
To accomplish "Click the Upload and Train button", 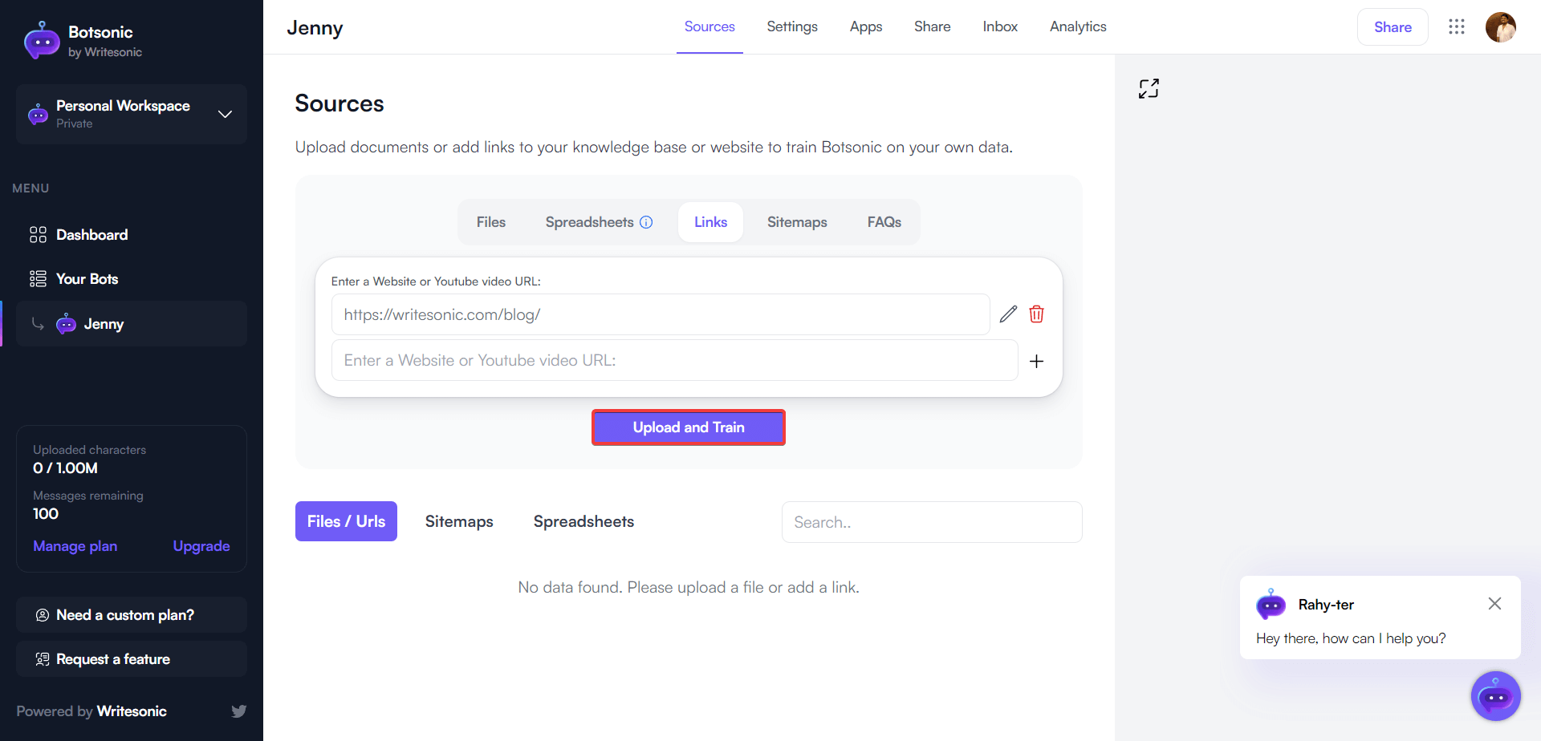I will (x=688, y=427).
